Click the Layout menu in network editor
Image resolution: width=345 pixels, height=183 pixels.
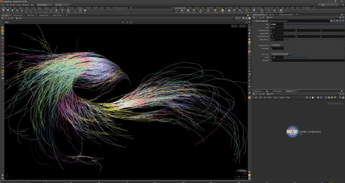pyautogui.click(x=281, y=98)
